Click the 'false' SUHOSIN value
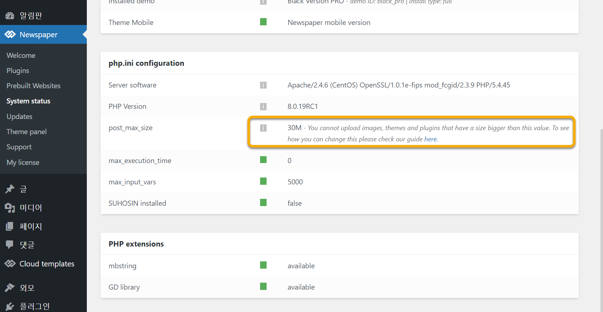 click(x=294, y=203)
